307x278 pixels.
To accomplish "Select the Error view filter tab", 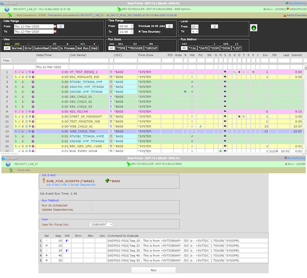I will [x=28, y=48].
